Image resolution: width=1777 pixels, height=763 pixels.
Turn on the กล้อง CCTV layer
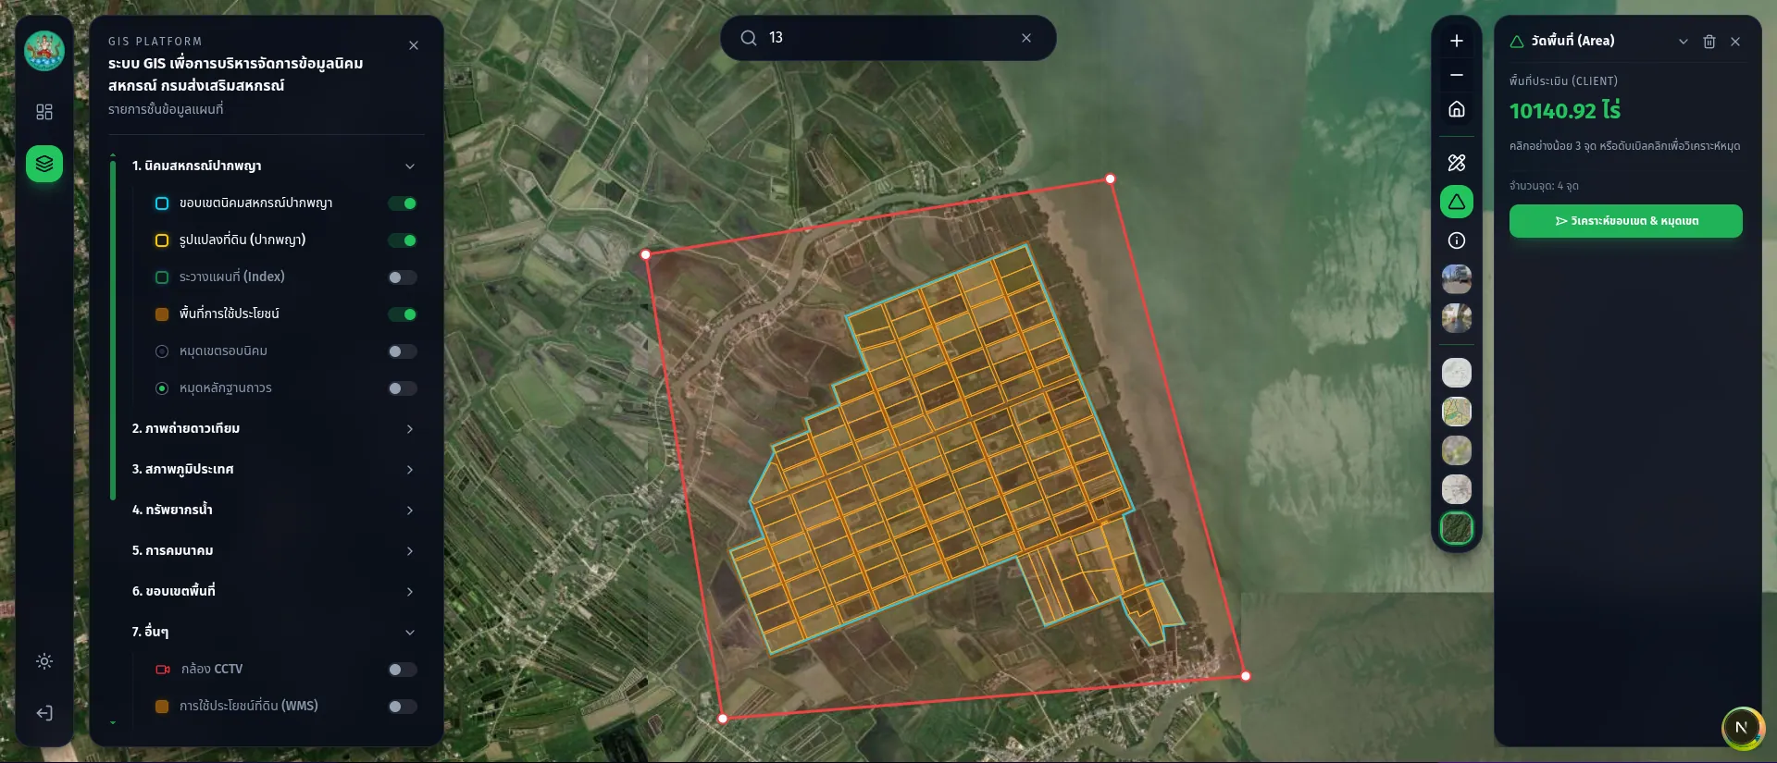coord(403,670)
